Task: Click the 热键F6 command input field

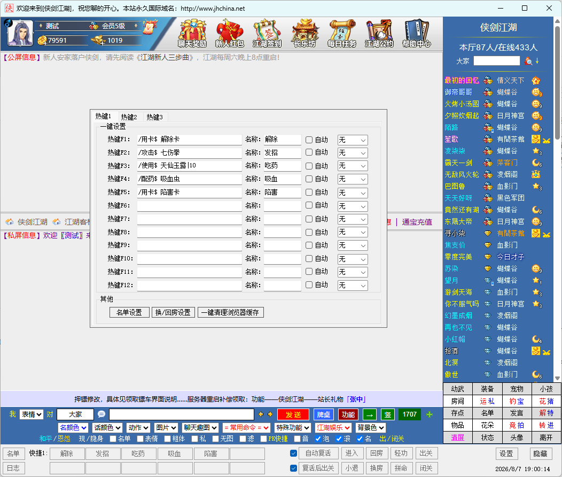Action: pyautogui.click(x=189, y=206)
